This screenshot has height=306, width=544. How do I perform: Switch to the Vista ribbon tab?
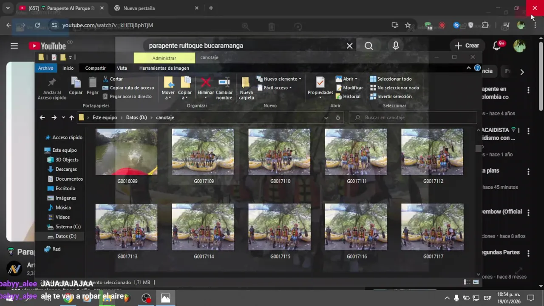tap(122, 68)
